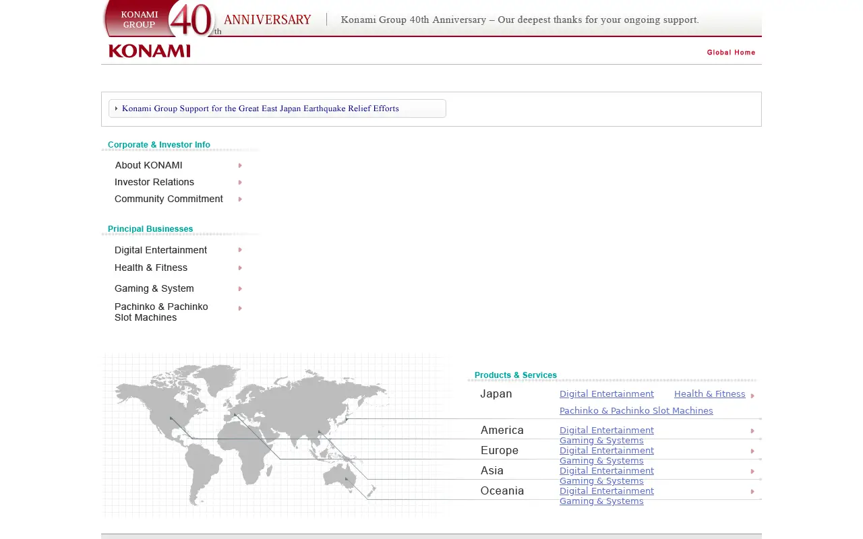
Task: Open Europe Gaming & Systems link
Action: pyautogui.click(x=601, y=461)
